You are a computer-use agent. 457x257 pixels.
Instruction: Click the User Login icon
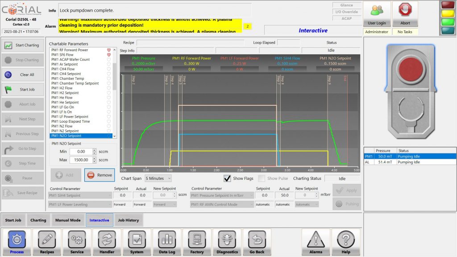click(x=377, y=14)
